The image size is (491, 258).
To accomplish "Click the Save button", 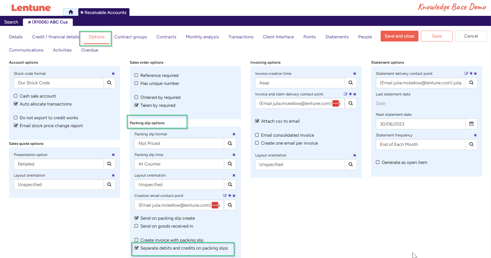I will (x=437, y=36).
